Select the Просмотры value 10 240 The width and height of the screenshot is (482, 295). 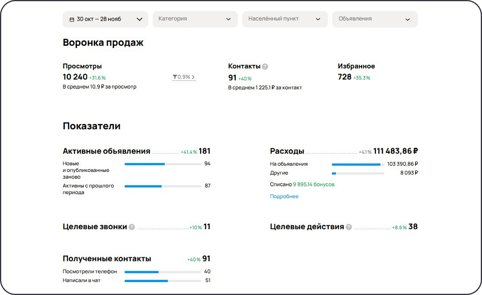coord(75,77)
